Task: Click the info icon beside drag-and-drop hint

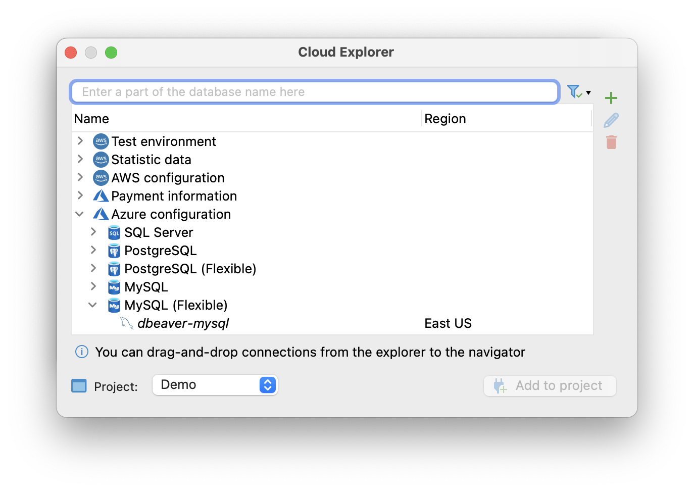Action: click(x=82, y=352)
